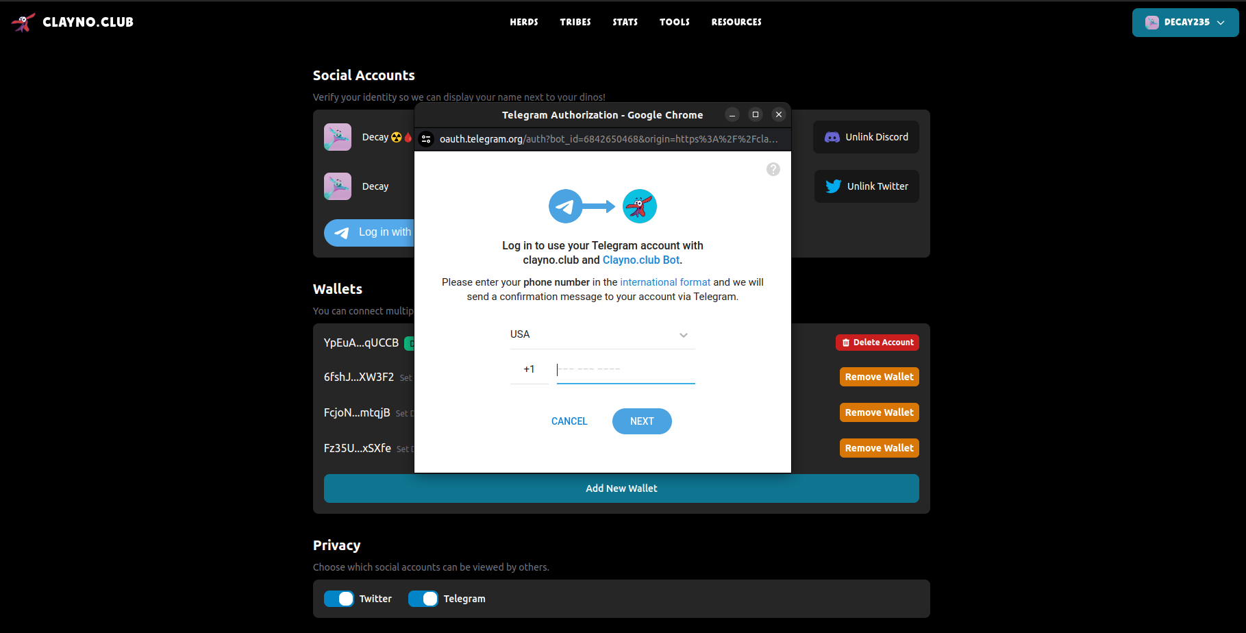Click the +1 country code field

coord(529,369)
